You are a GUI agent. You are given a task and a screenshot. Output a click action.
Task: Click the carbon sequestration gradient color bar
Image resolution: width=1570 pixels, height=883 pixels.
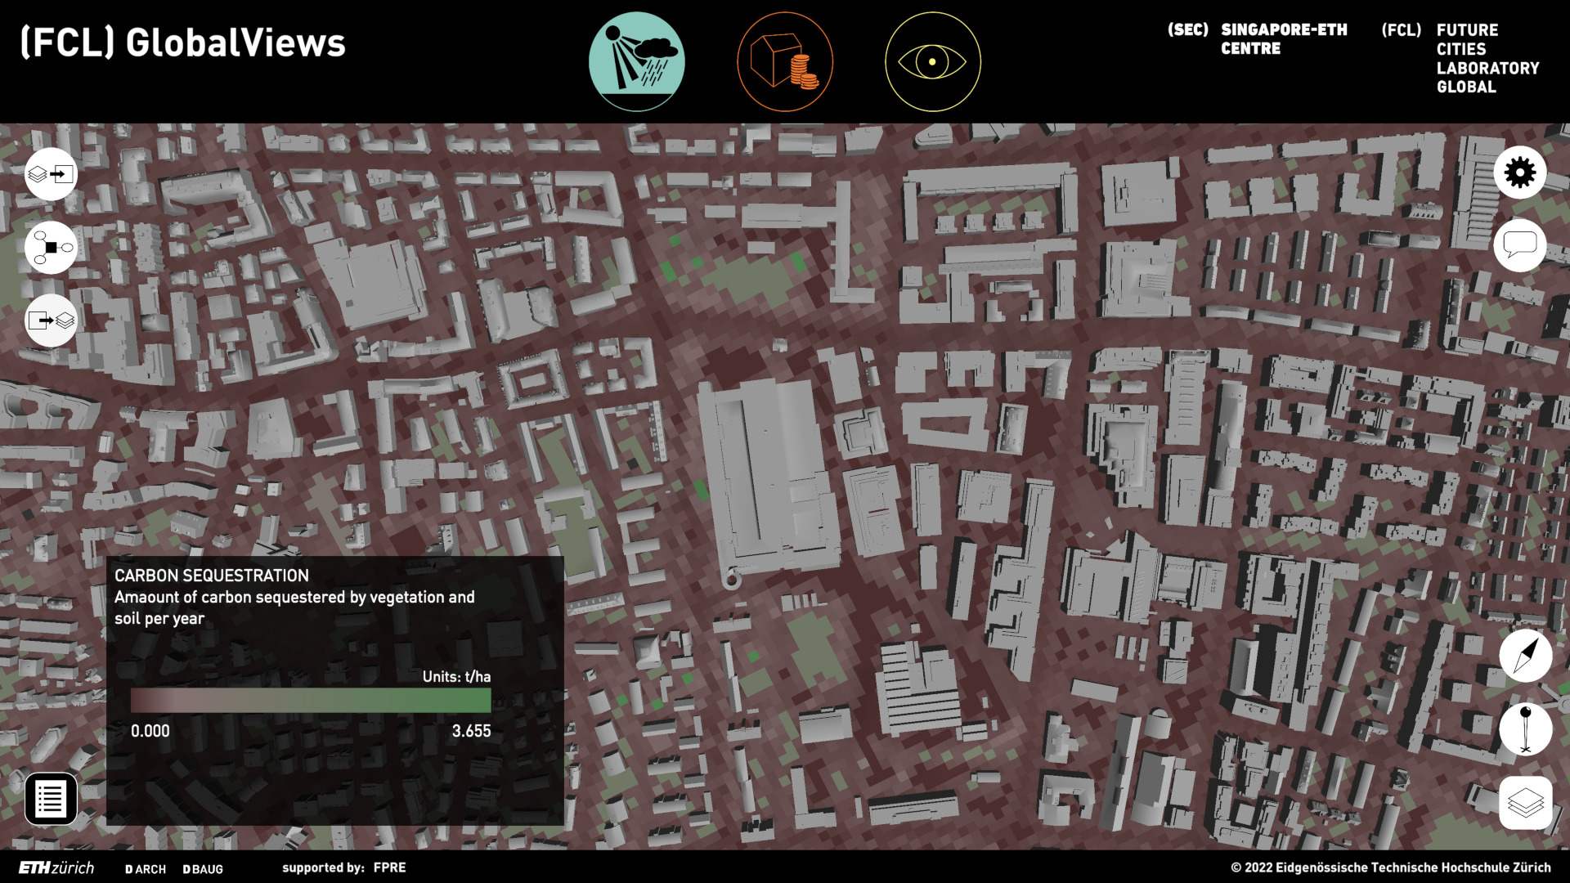pos(311,700)
